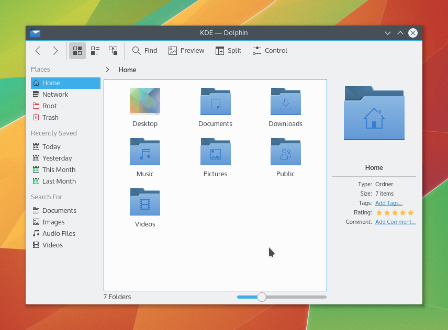Toggle the Preview button in toolbar
Viewport: 448px width, 330px height.
186,51
